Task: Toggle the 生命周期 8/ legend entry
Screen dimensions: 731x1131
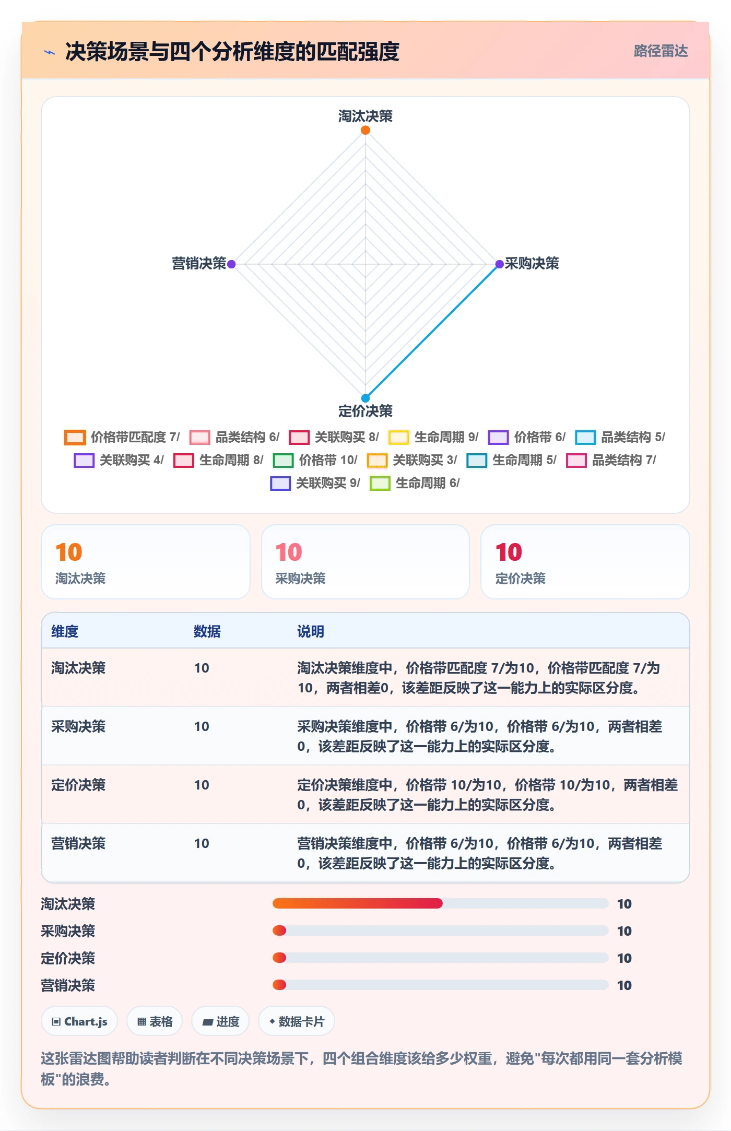Action: (x=219, y=460)
